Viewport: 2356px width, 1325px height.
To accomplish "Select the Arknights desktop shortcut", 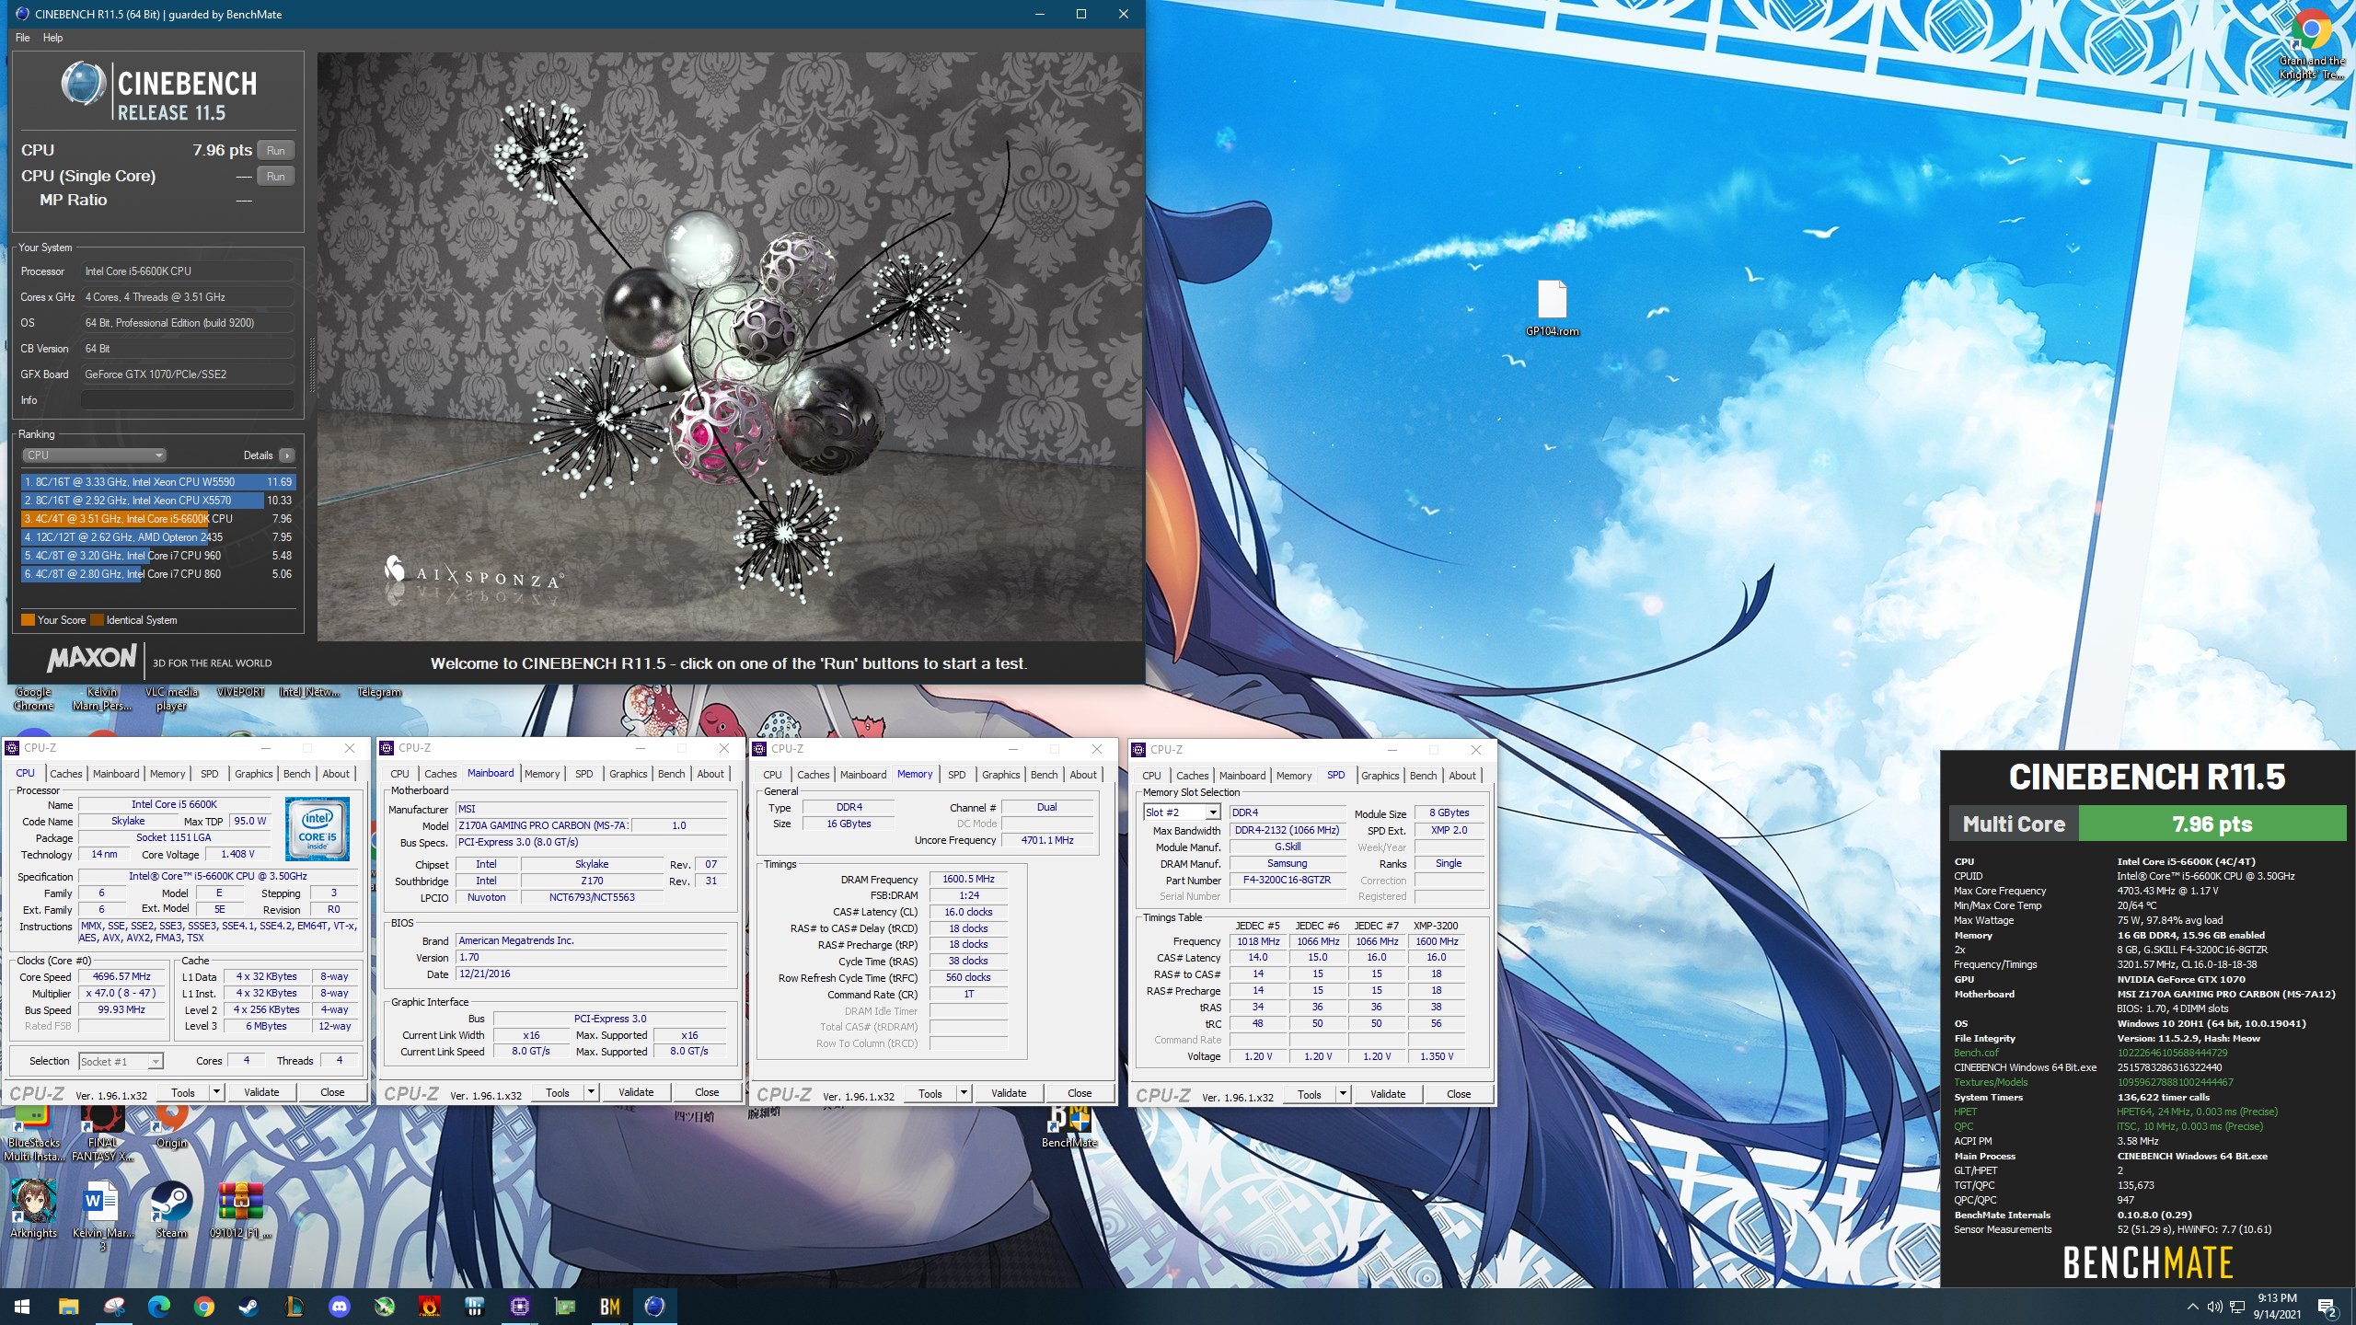I will 34,1209.
